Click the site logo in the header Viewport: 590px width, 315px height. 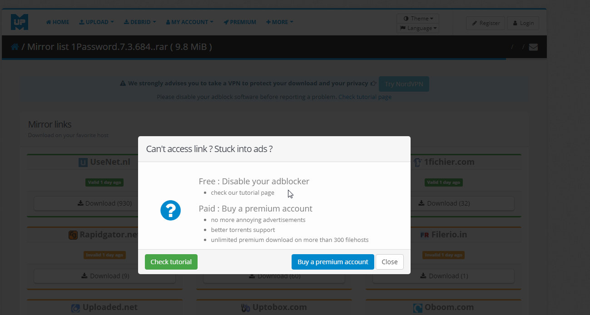tap(20, 22)
